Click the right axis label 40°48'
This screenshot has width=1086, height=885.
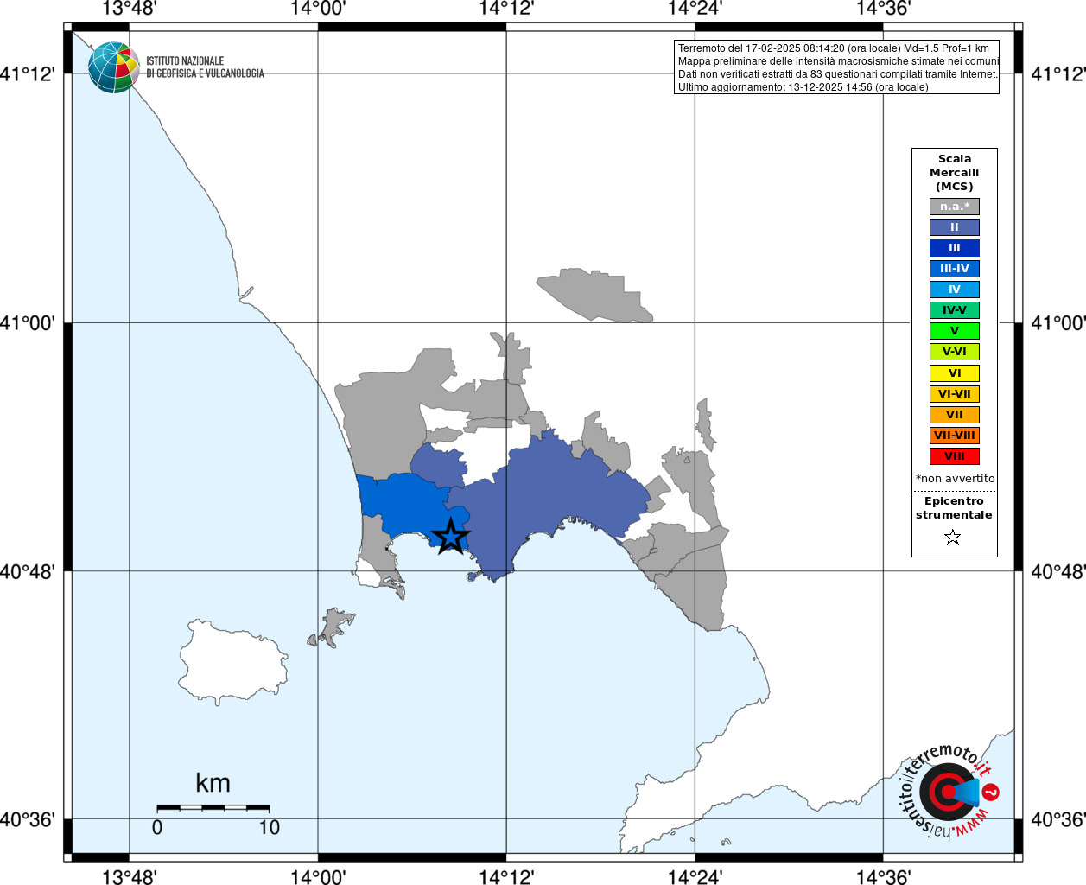pos(1058,572)
